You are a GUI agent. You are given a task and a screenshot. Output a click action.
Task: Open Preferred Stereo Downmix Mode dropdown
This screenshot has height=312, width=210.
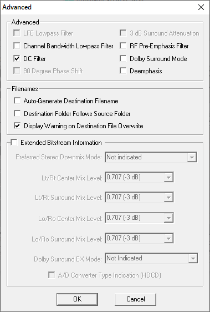coord(151,158)
